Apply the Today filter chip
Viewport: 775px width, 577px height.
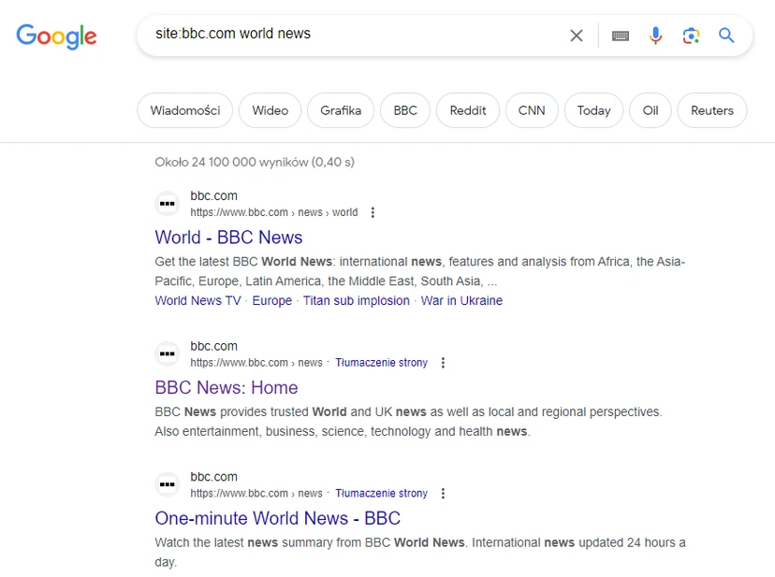[593, 110]
